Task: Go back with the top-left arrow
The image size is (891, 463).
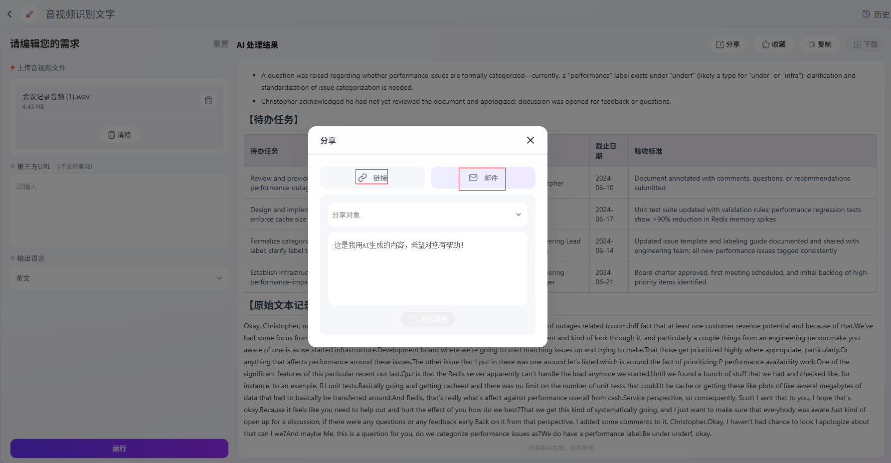Action: click(9, 14)
